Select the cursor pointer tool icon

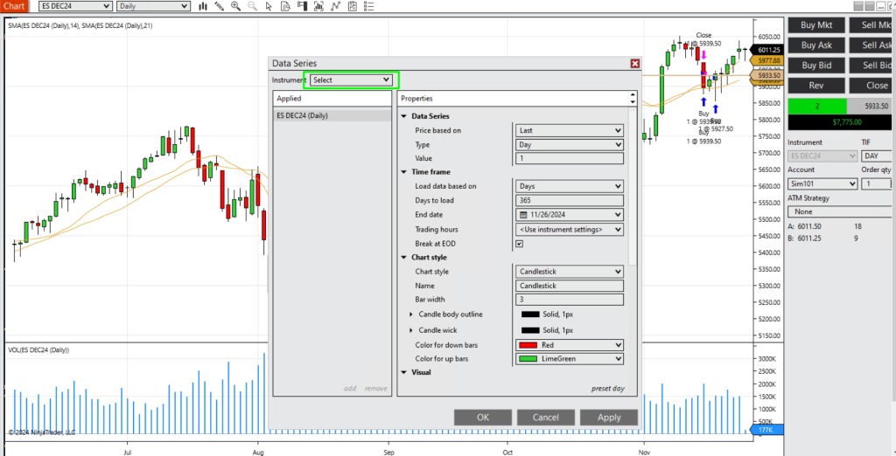[x=269, y=6]
